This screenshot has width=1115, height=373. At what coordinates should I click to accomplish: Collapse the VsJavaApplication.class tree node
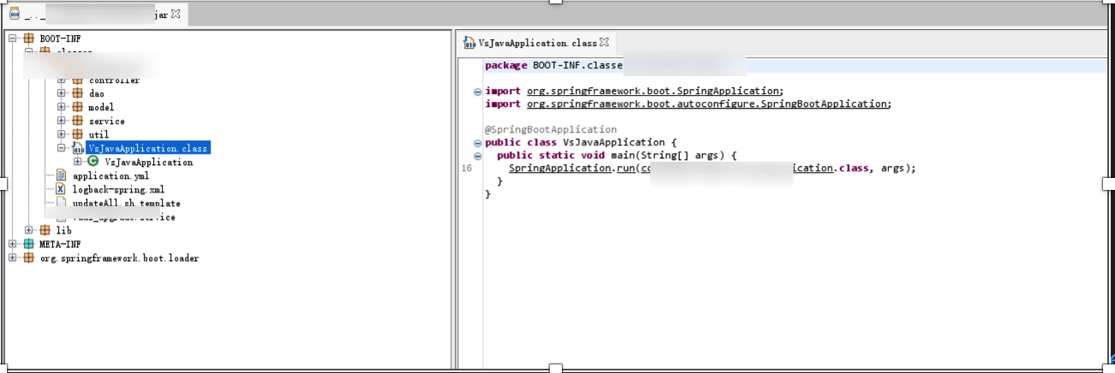pyautogui.click(x=62, y=148)
